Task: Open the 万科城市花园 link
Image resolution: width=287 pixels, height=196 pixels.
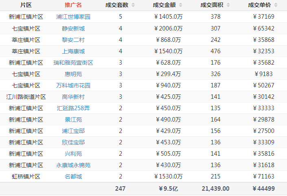Action: point(73,85)
